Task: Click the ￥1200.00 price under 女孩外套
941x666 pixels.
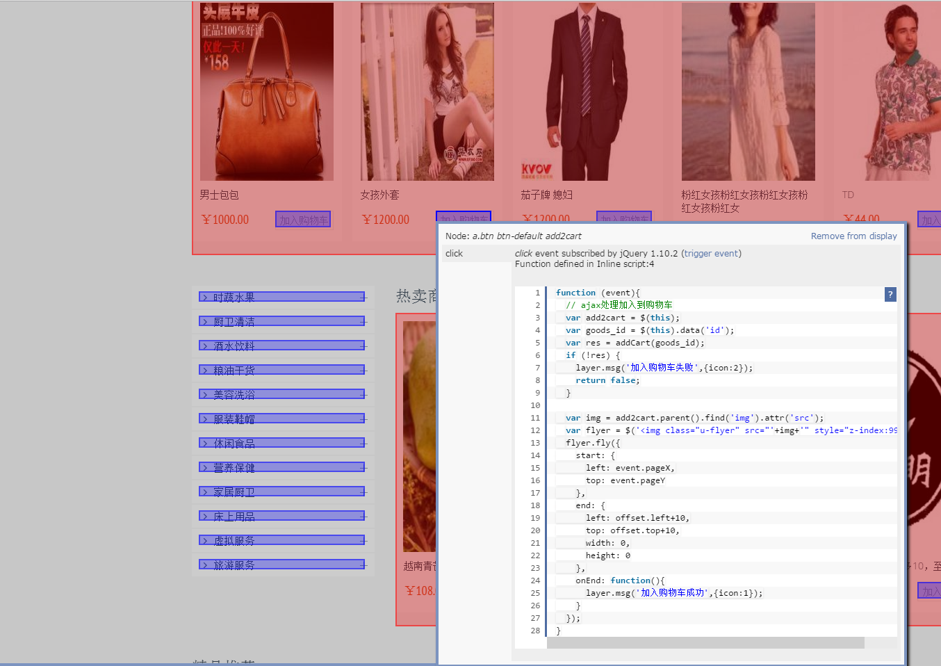Action: pyautogui.click(x=386, y=220)
